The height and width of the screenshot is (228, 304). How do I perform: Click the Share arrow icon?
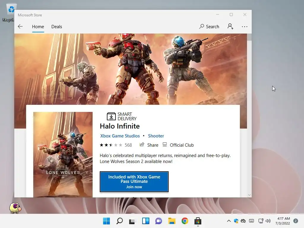tap(142, 145)
